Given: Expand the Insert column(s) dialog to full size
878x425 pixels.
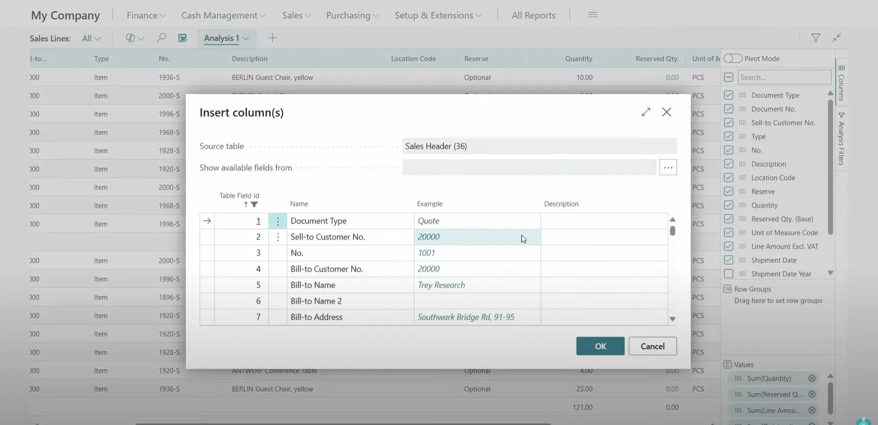Looking at the screenshot, I should point(646,112).
